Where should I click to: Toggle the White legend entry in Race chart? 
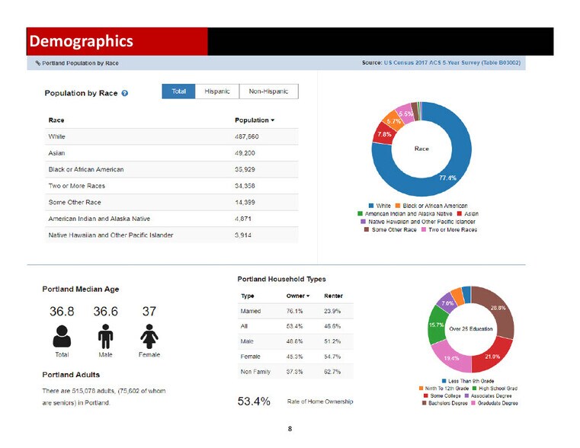379,206
